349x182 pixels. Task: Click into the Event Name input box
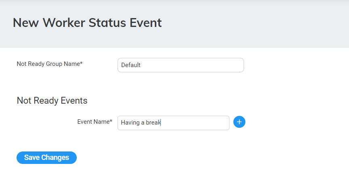pyautogui.click(x=173, y=123)
